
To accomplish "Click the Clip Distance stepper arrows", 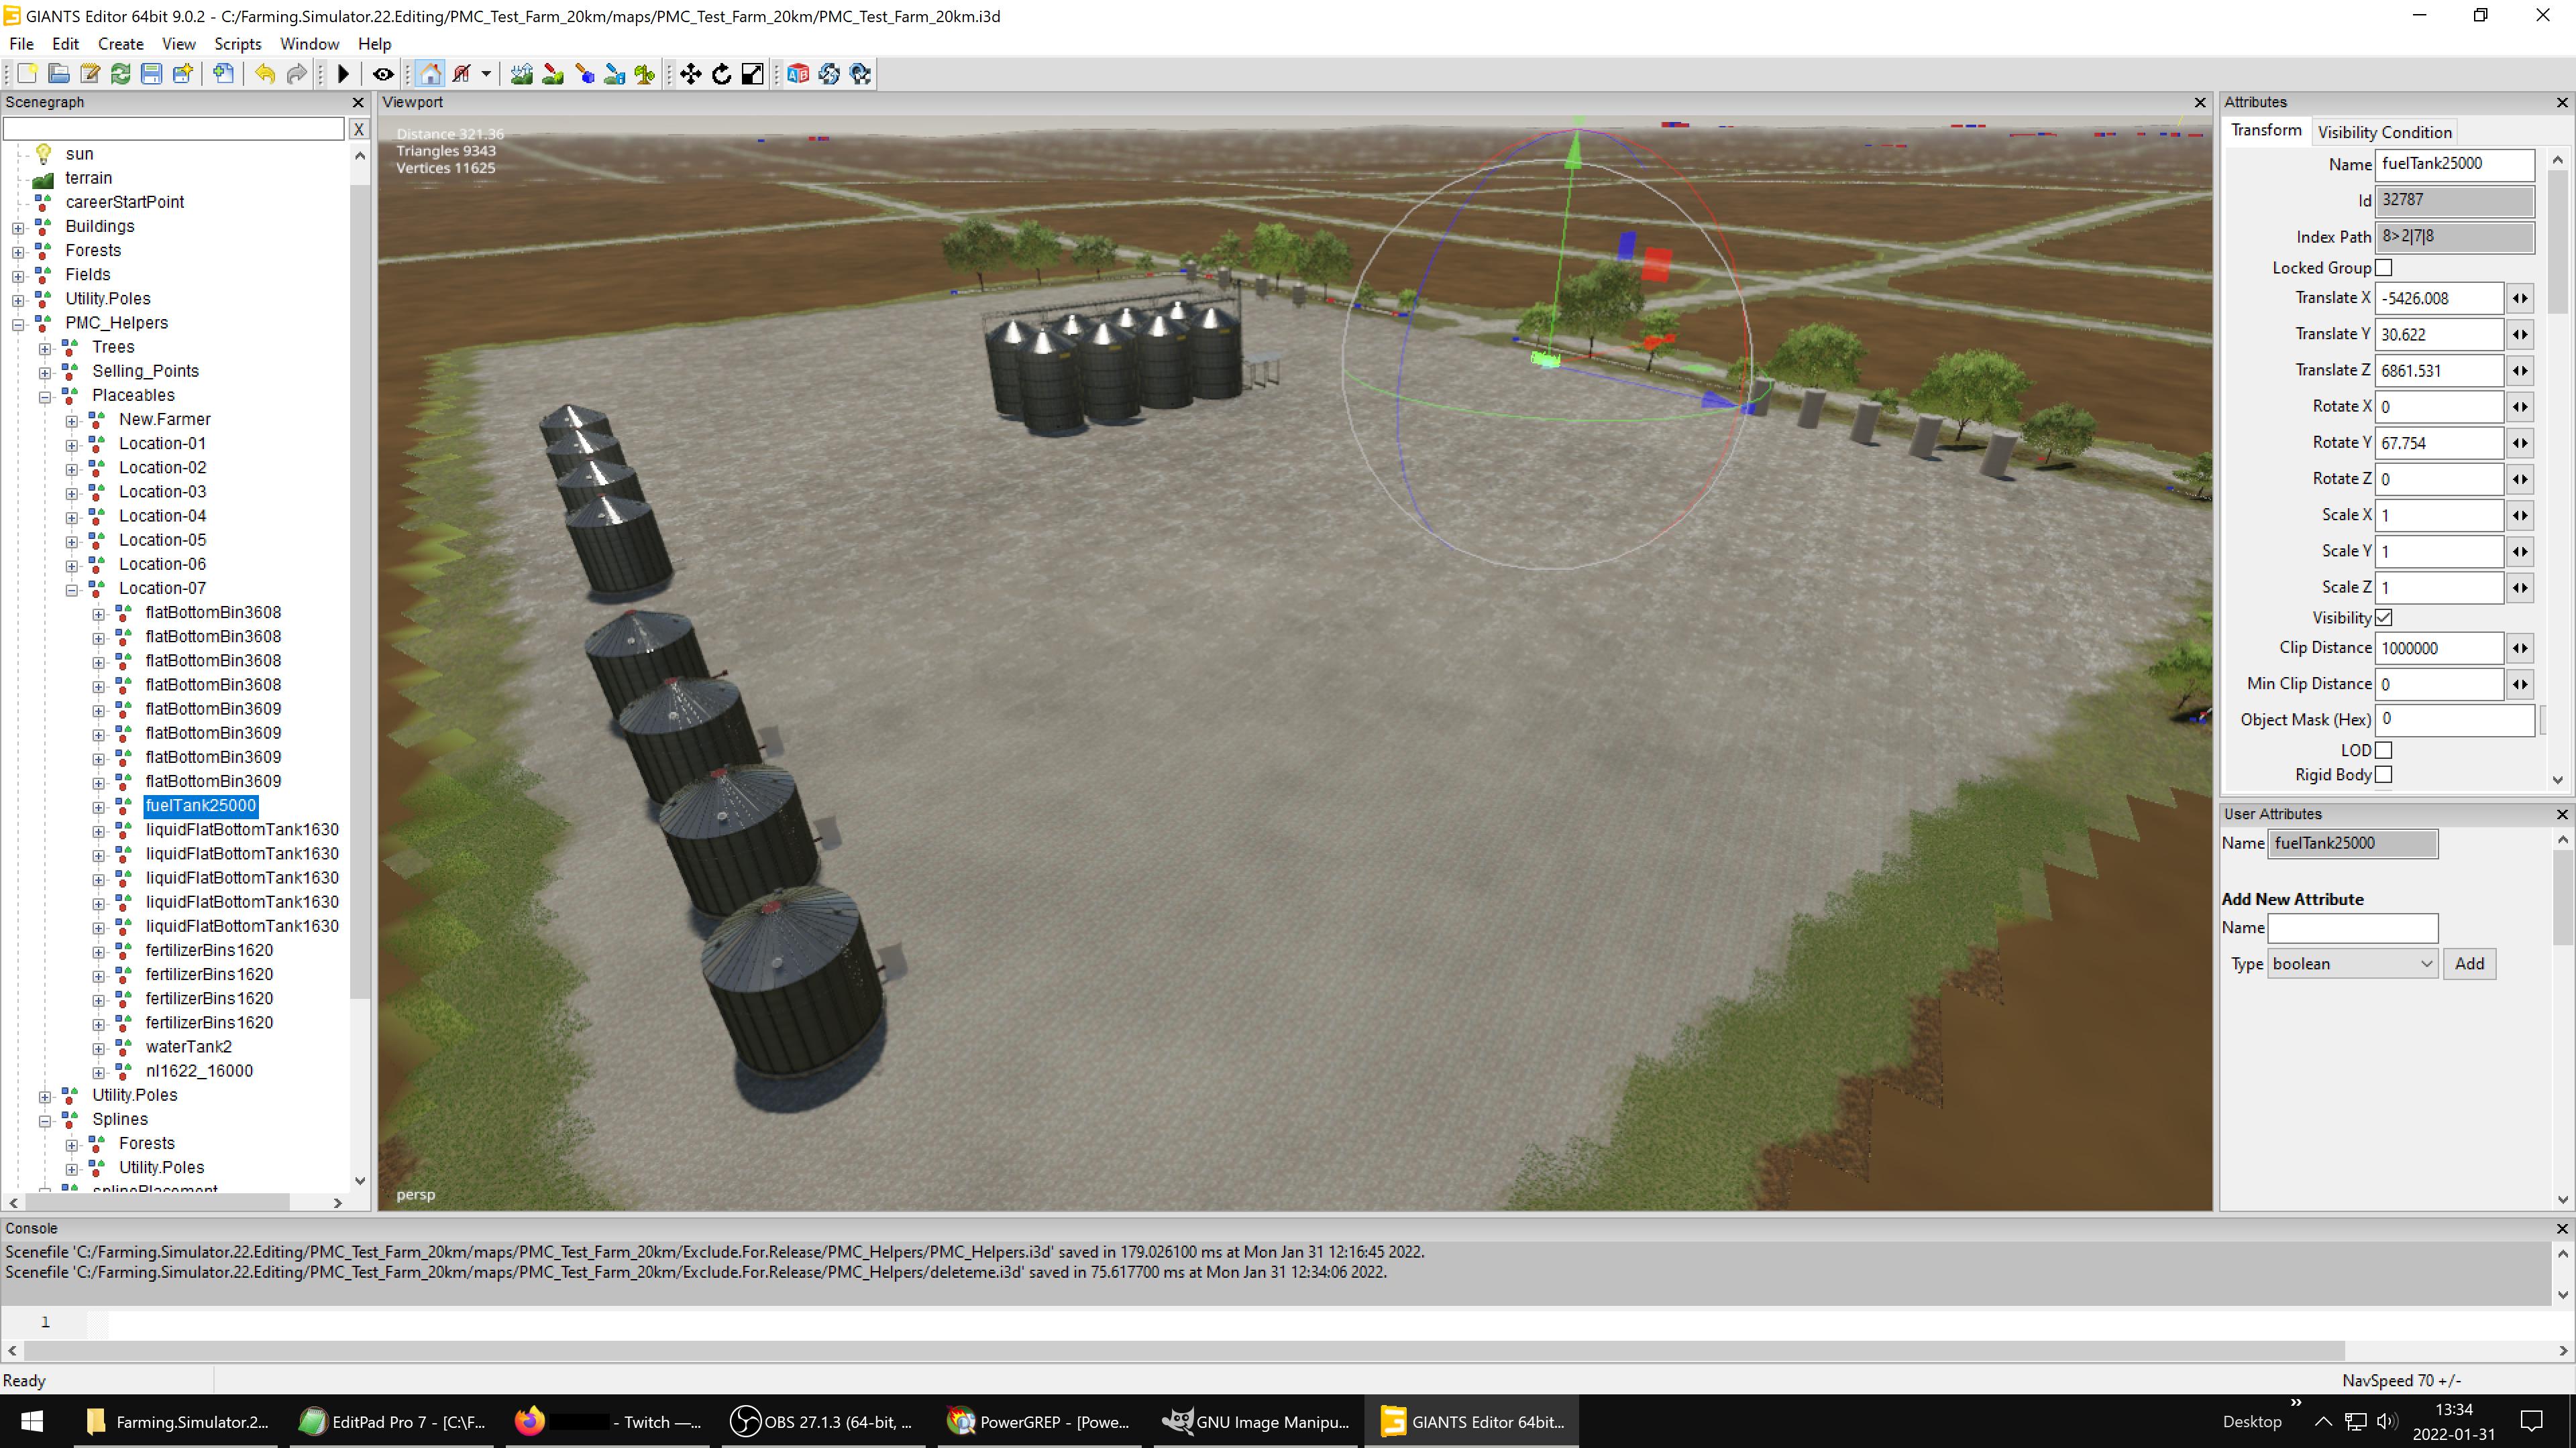I will [2520, 648].
